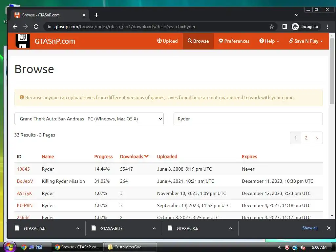Image resolution: width=336 pixels, height=252 pixels.
Task: Click the next page arrow button
Action: (x=317, y=138)
